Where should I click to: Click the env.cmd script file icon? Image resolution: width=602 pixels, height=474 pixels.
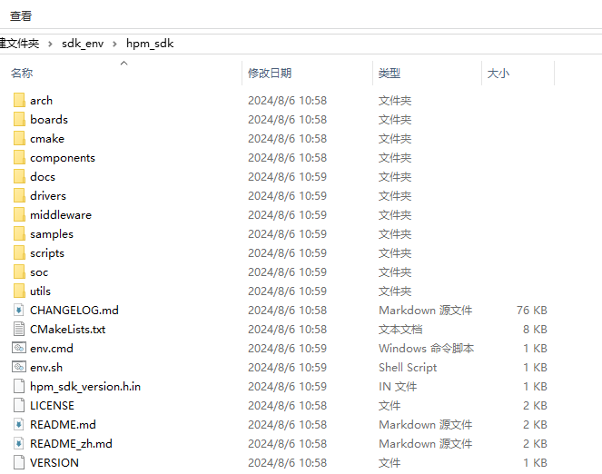pyautogui.click(x=19, y=348)
